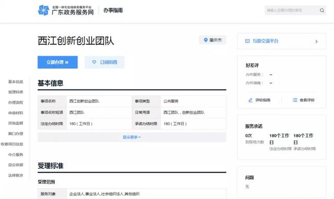This screenshot has width=334, height=199.
Task: Click the 办事指南 header title
Action: tap(113, 10)
